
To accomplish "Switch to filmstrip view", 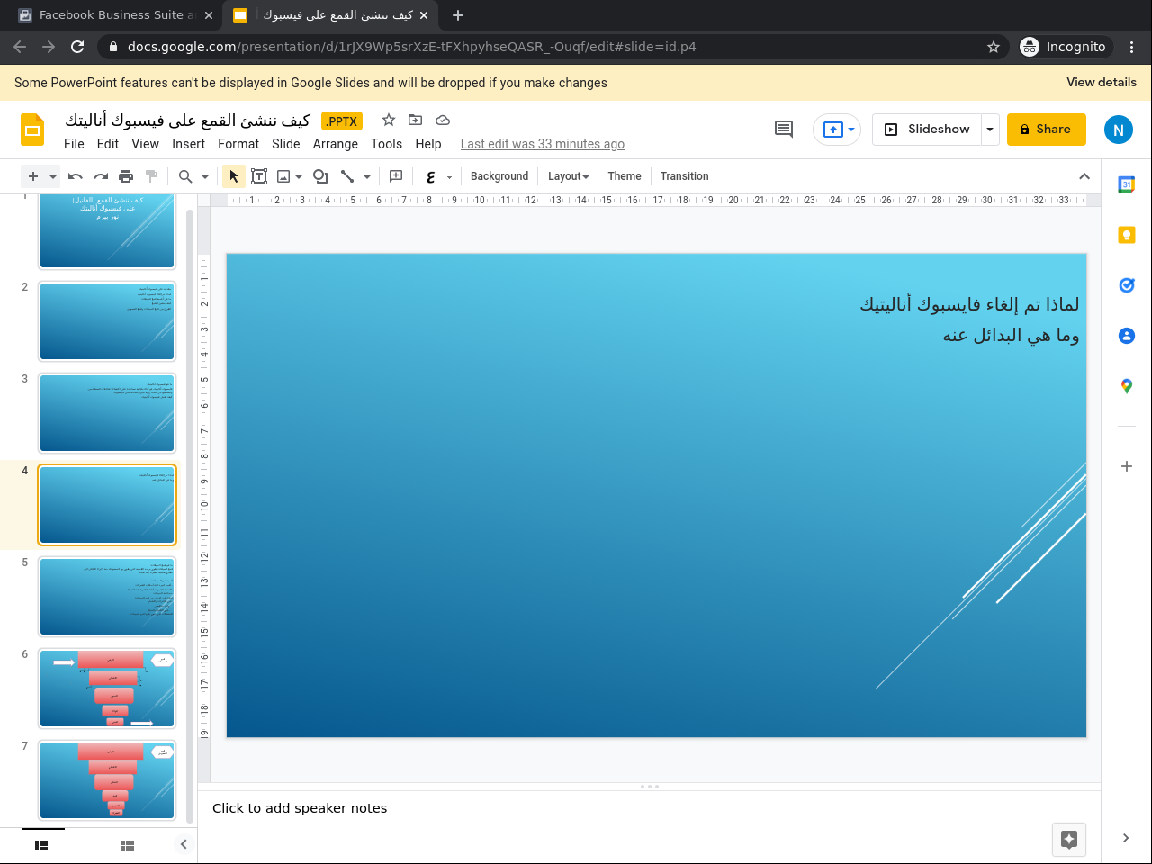I will 41,845.
